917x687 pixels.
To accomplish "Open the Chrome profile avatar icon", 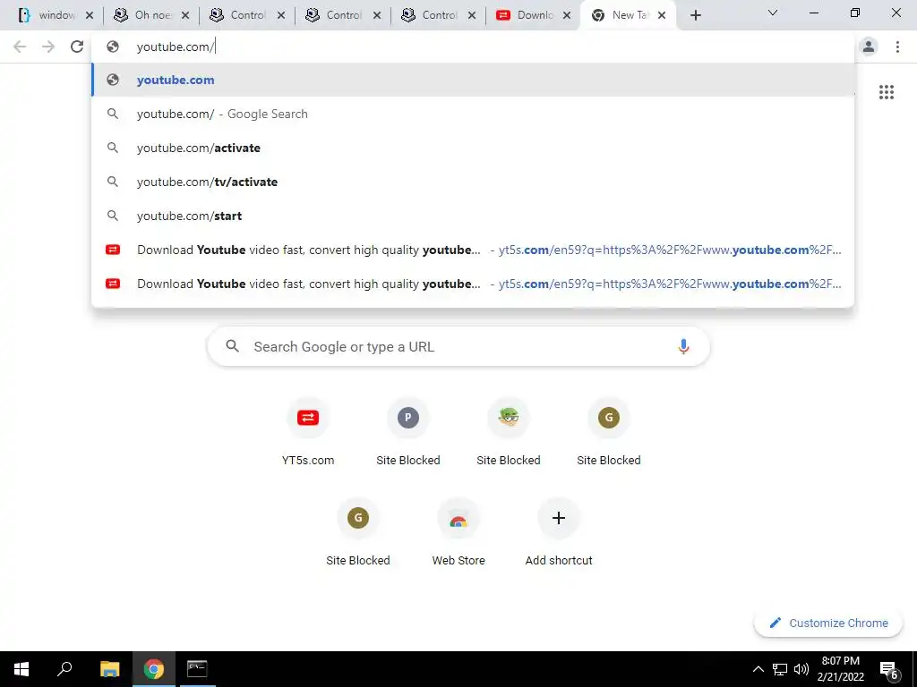I will coord(869,47).
